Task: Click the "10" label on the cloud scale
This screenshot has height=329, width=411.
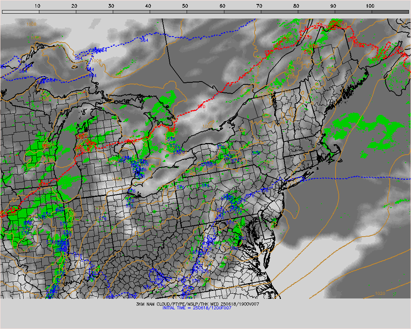Action: point(37,6)
